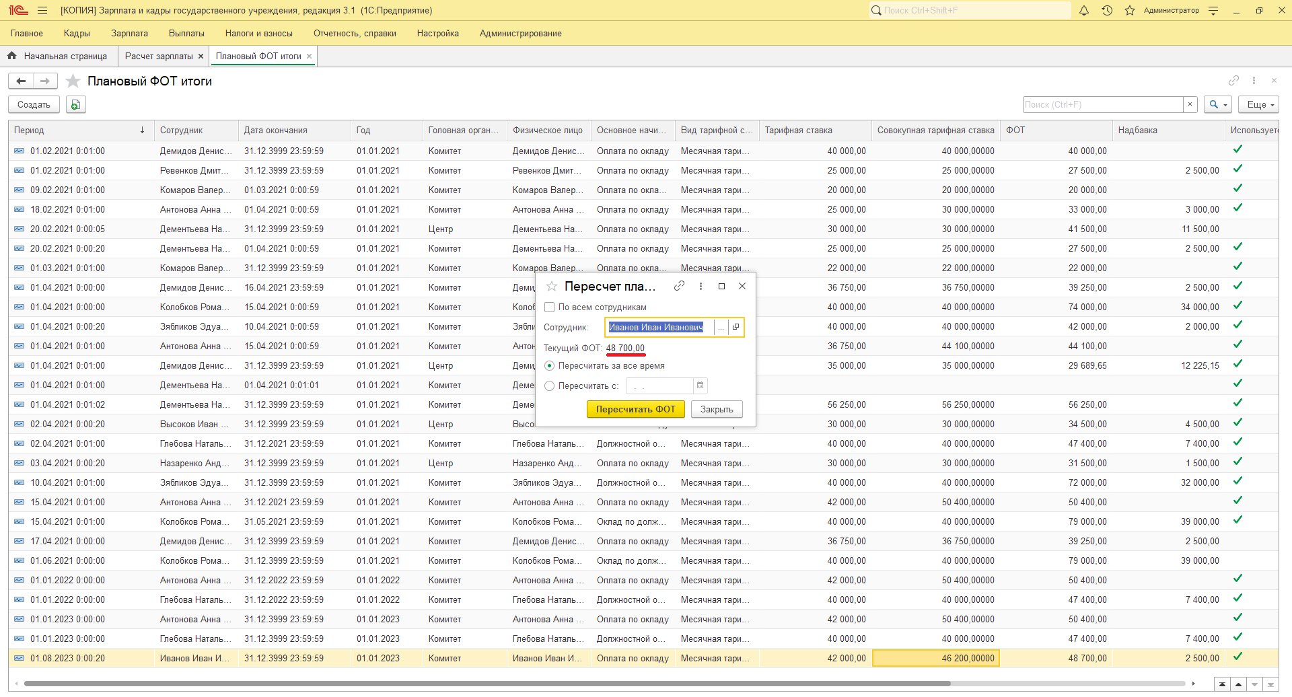Go forward with the right arrow
This screenshot has height=697, width=1292.
coord(45,81)
